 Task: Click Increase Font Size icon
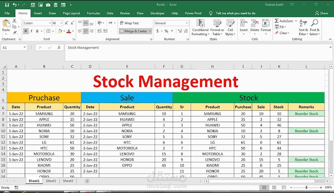[66, 23]
